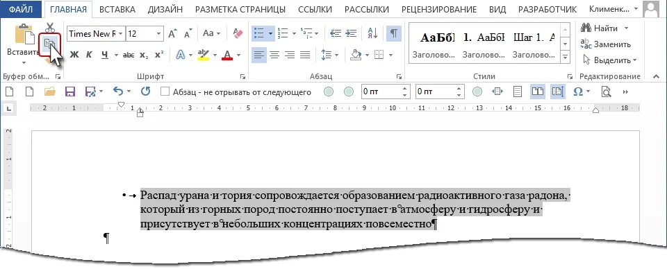The image size is (667, 269).
Task: Switch to the ДИЗАЙН tab
Action: [165, 9]
